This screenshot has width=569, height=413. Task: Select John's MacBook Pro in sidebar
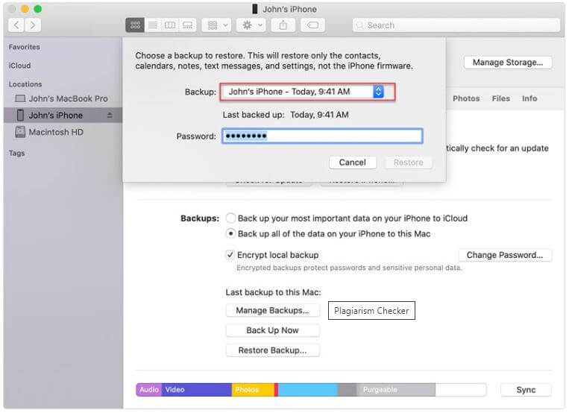click(x=68, y=98)
